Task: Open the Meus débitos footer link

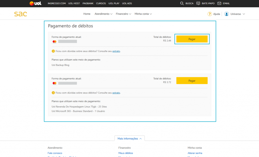Action: pyautogui.click(x=126, y=153)
